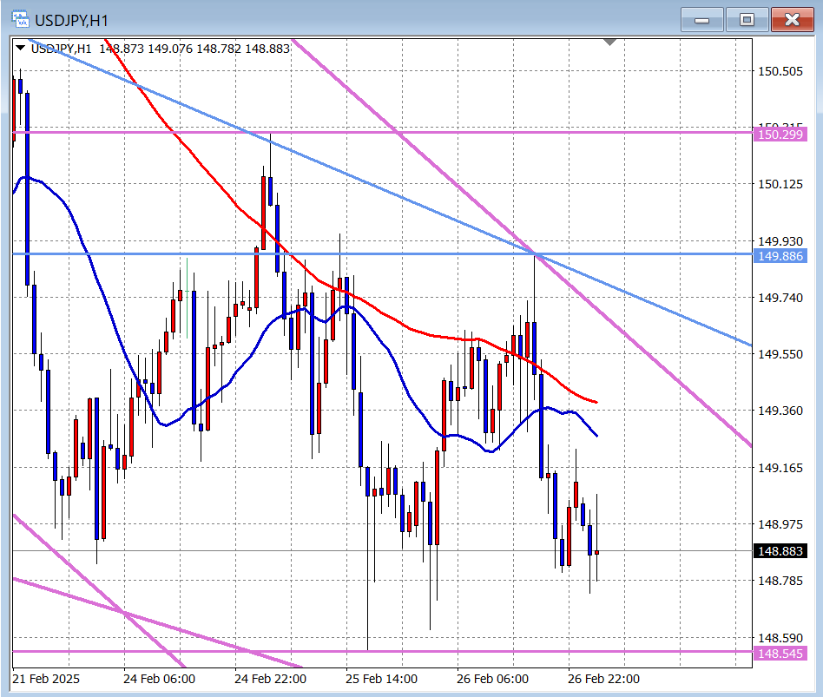Click the gray chart shift triangle marker

[609, 42]
